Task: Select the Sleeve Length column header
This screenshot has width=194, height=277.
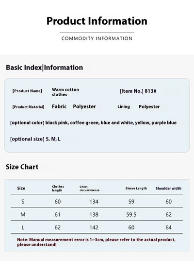Action: tap(136, 189)
